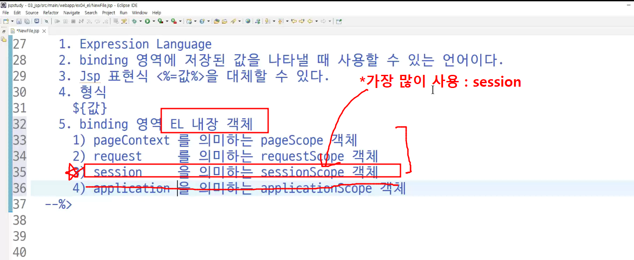Open the New file dropdown arrow
Viewport: 634px width, 260px height.
[x=12, y=21]
